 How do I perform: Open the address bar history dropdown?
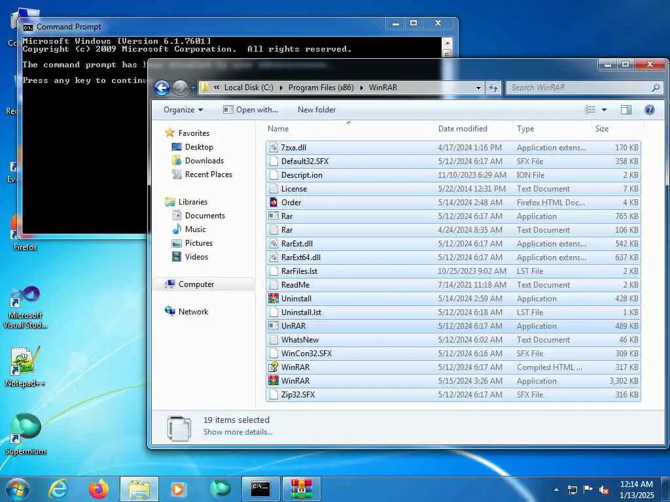(x=478, y=88)
